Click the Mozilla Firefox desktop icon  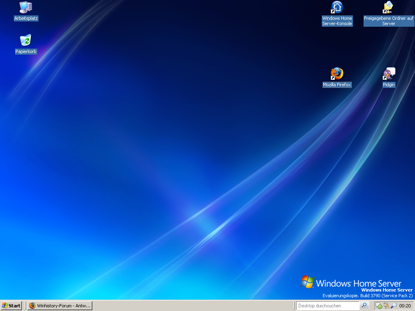(337, 74)
